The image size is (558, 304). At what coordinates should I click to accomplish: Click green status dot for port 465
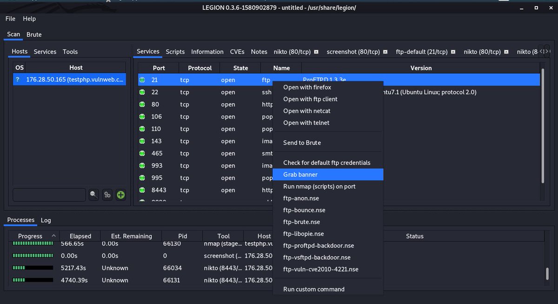[x=142, y=153]
